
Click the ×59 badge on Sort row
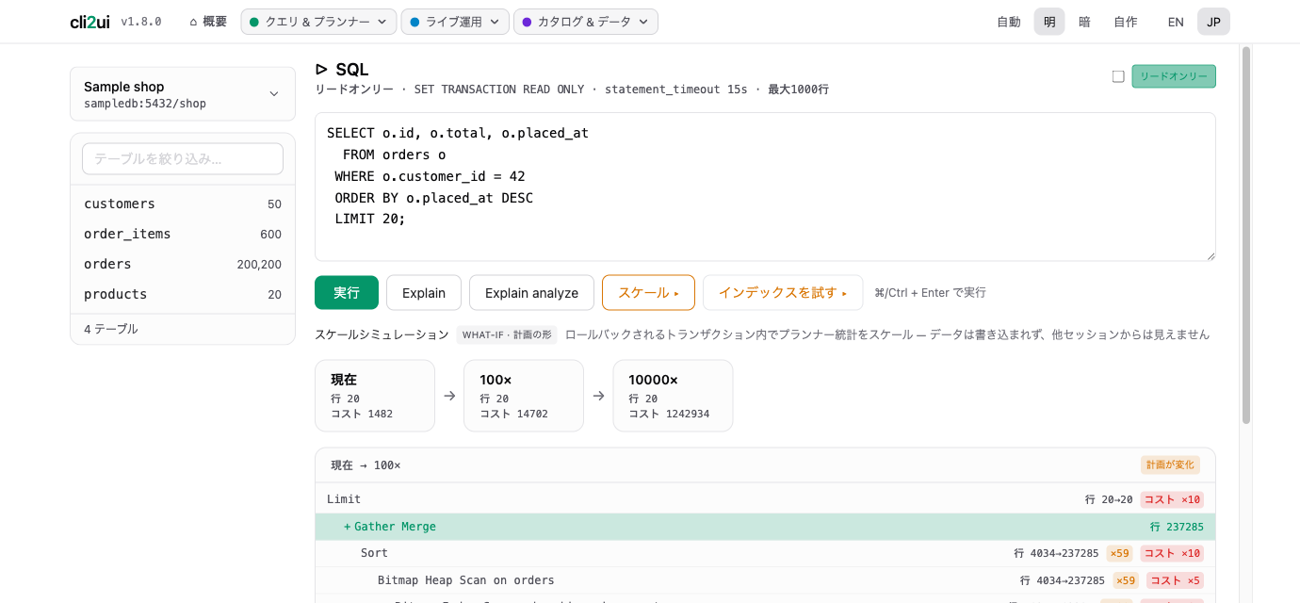click(x=1119, y=553)
